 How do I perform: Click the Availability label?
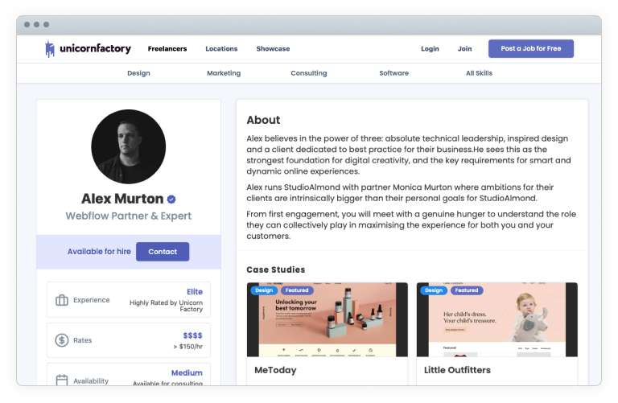coord(91,381)
